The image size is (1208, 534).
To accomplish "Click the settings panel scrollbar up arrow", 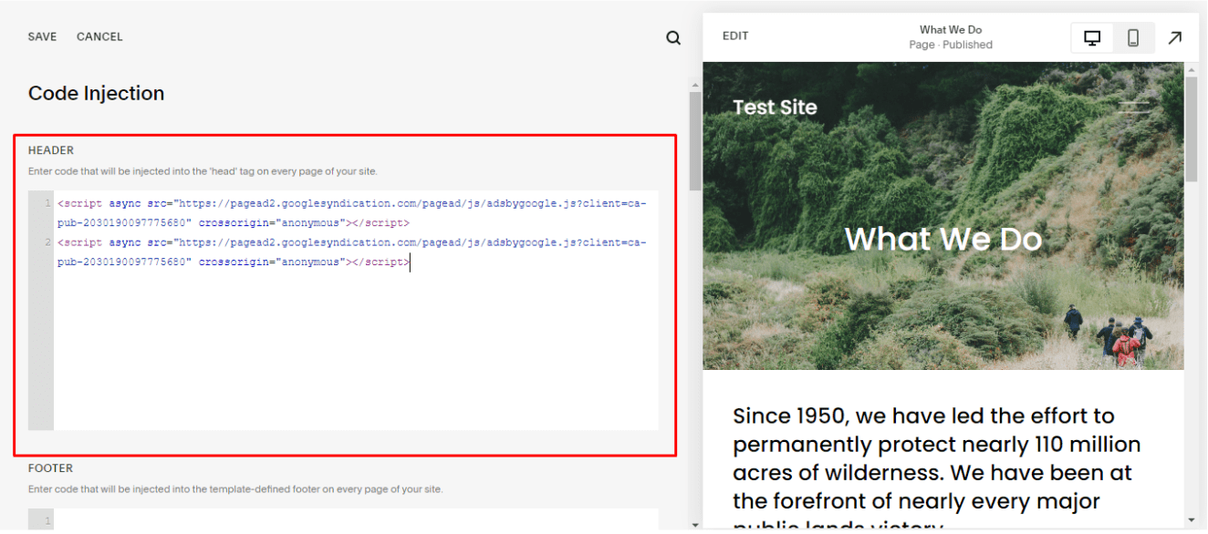I will tap(695, 85).
